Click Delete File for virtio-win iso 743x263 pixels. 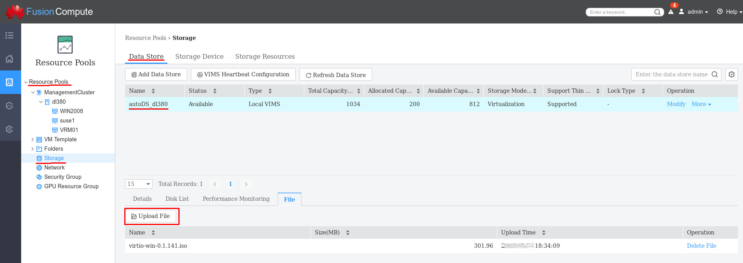(x=701, y=246)
